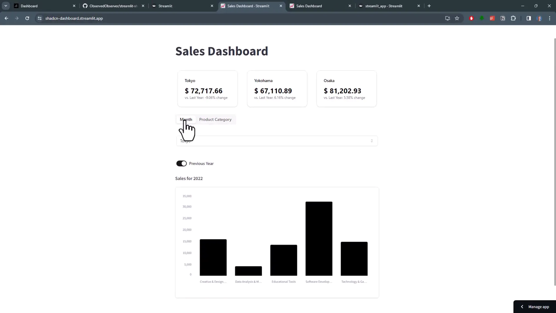Switch the grouping to Product Category
Viewport: 556px width, 313px height.
(215, 119)
